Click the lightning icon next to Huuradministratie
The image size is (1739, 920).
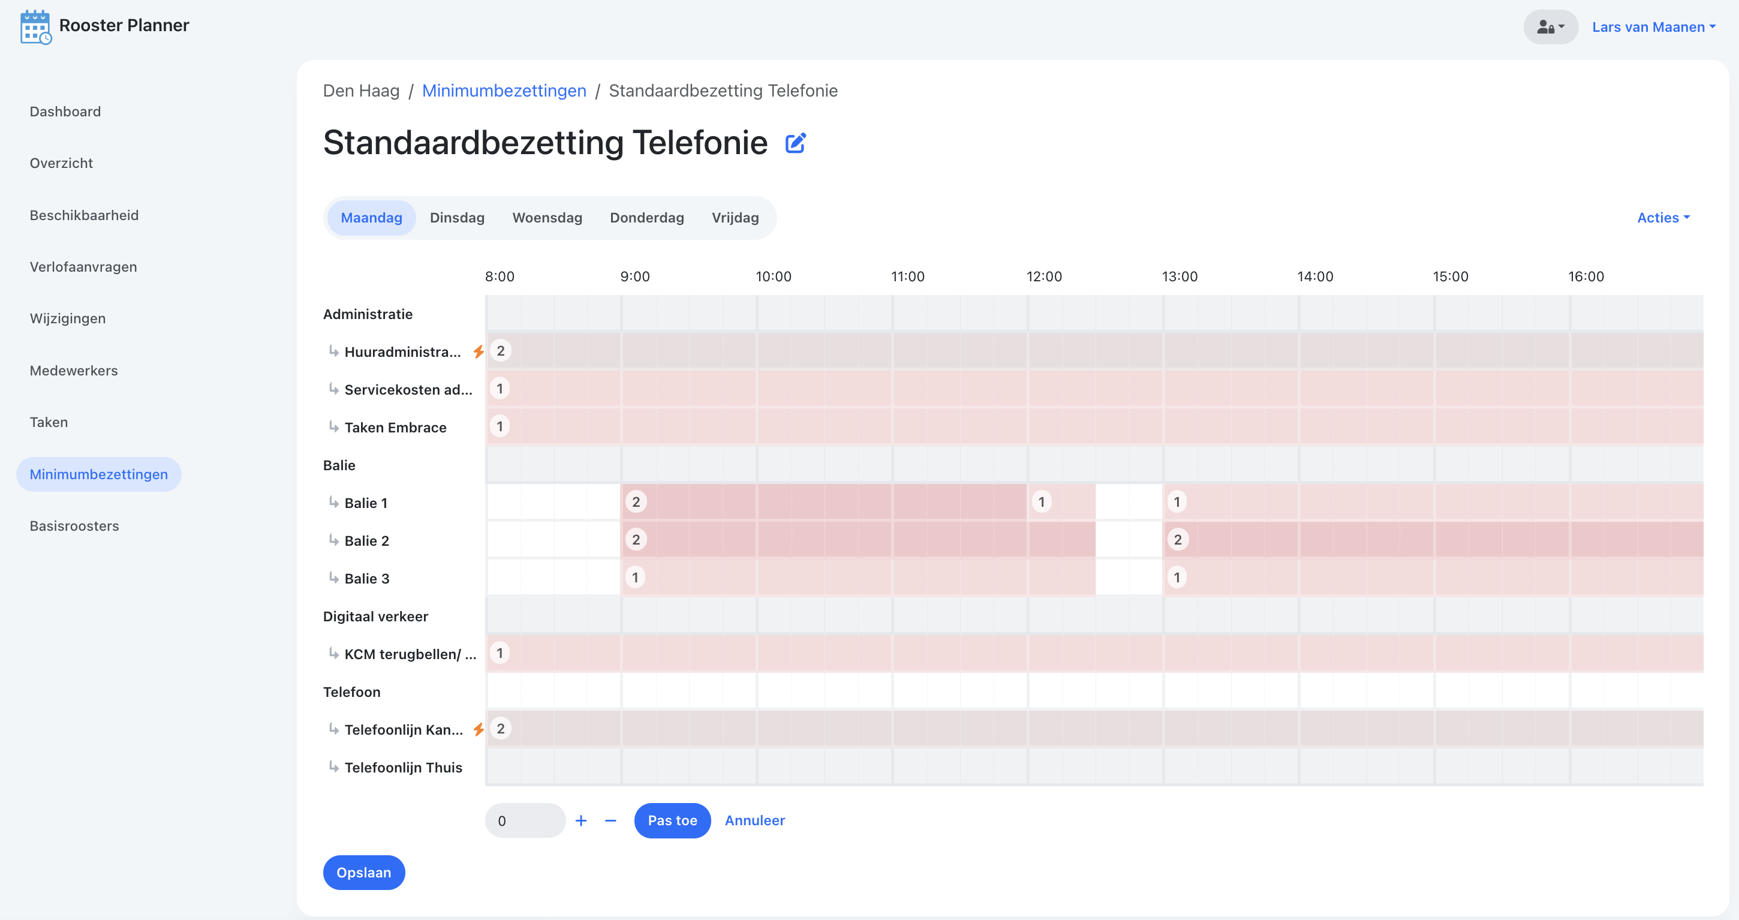[x=478, y=351]
